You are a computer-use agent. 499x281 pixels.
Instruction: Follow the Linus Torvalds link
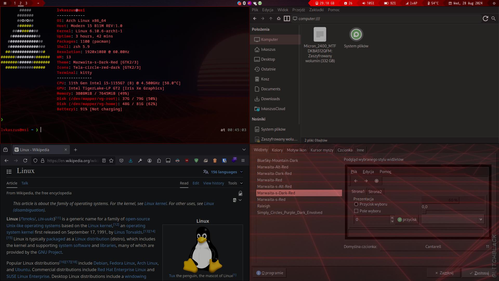pos(128,232)
